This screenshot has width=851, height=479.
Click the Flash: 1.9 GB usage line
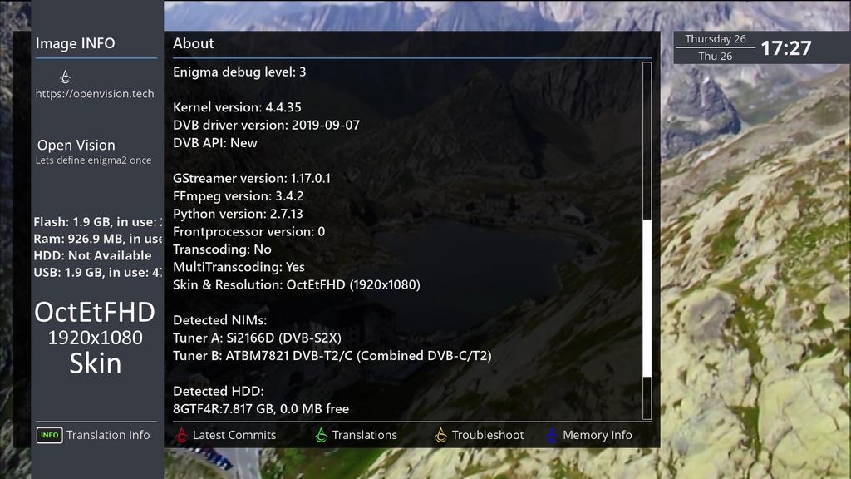pos(98,222)
